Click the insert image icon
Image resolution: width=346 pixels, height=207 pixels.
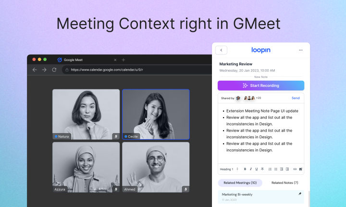pos(301,169)
